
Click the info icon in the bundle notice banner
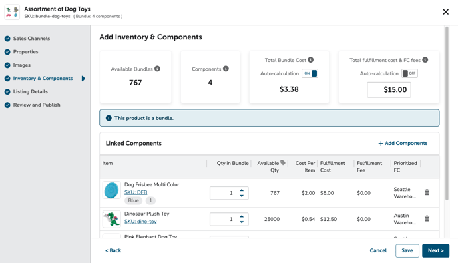109,118
